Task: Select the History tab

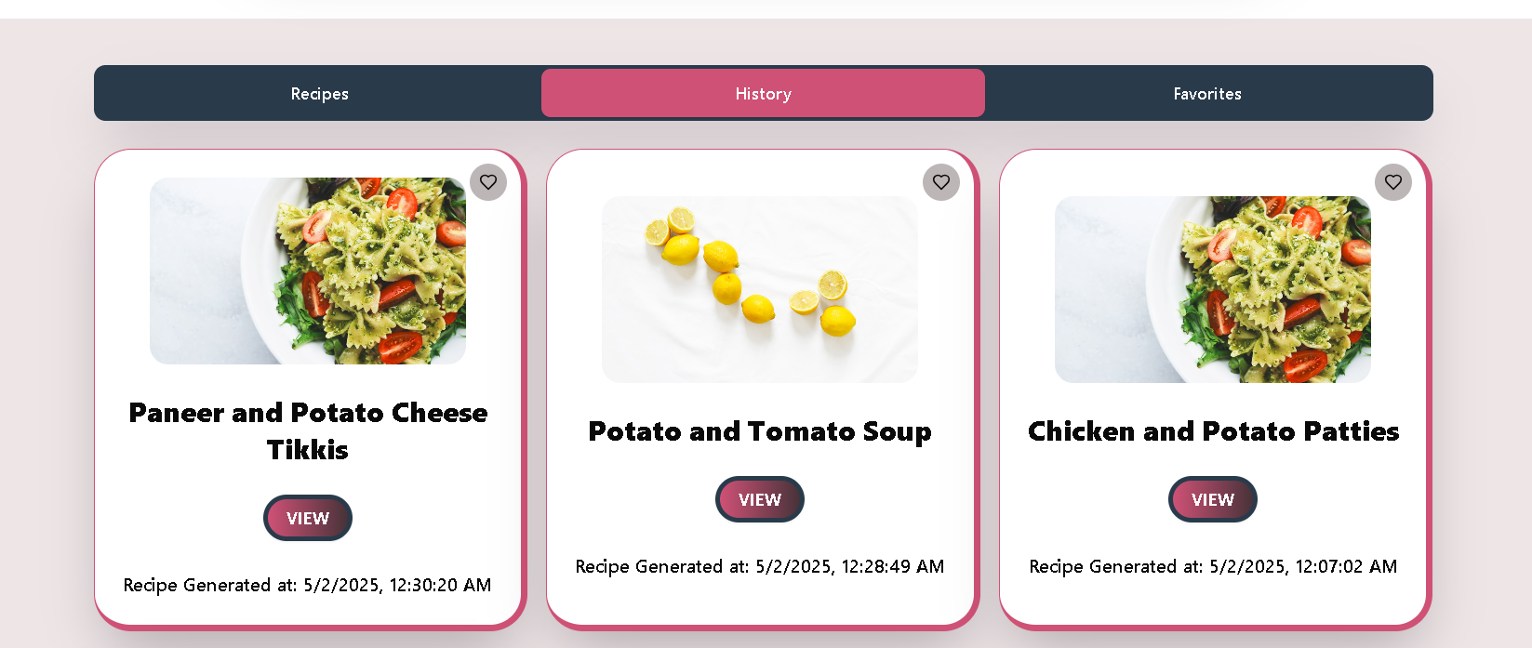Action: [x=763, y=93]
